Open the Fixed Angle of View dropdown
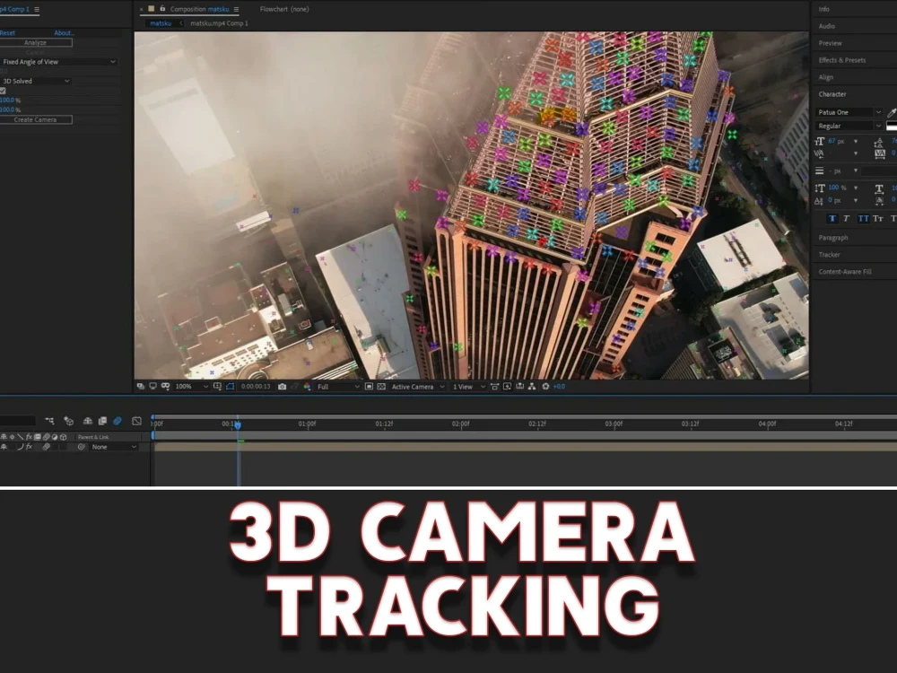This screenshot has height=673, width=897. [58, 62]
